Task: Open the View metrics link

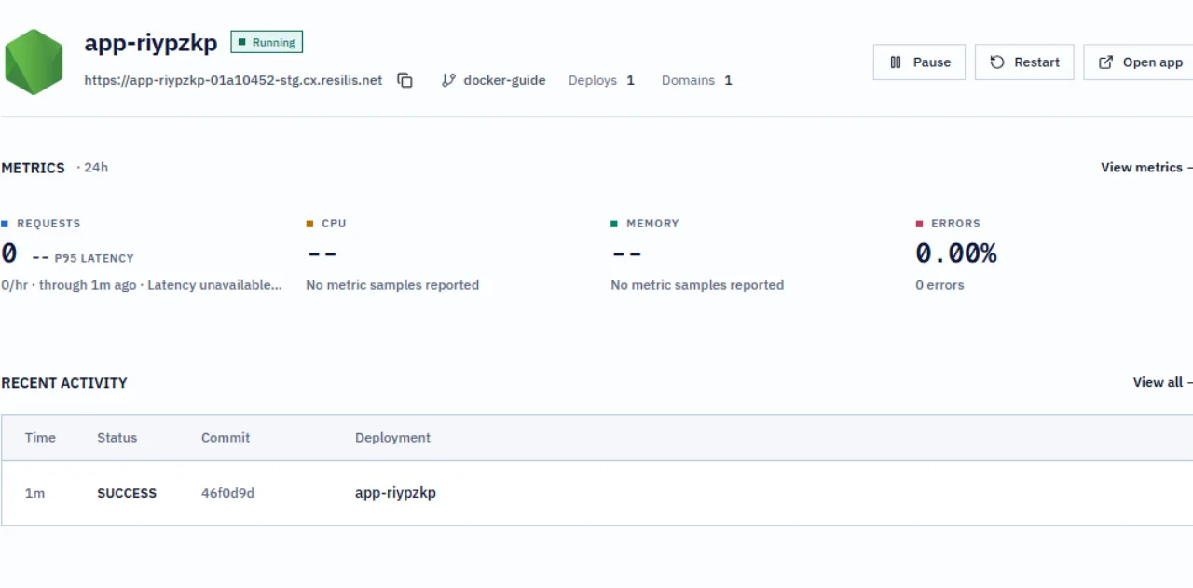Action: pyautogui.click(x=1145, y=168)
